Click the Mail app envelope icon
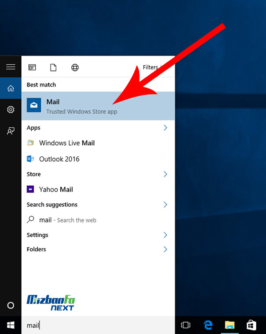This screenshot has height=334, width=266. [x=34, y=105]
